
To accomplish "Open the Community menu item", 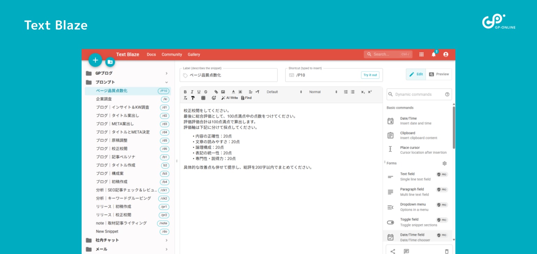I will coord(172,54).
